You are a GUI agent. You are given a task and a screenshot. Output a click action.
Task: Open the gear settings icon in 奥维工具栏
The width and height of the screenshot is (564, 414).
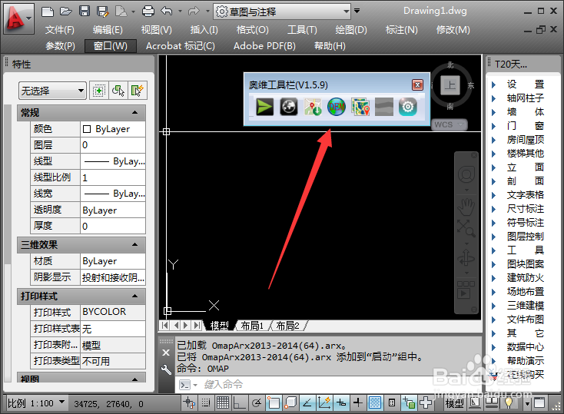[x=407, y=108]
